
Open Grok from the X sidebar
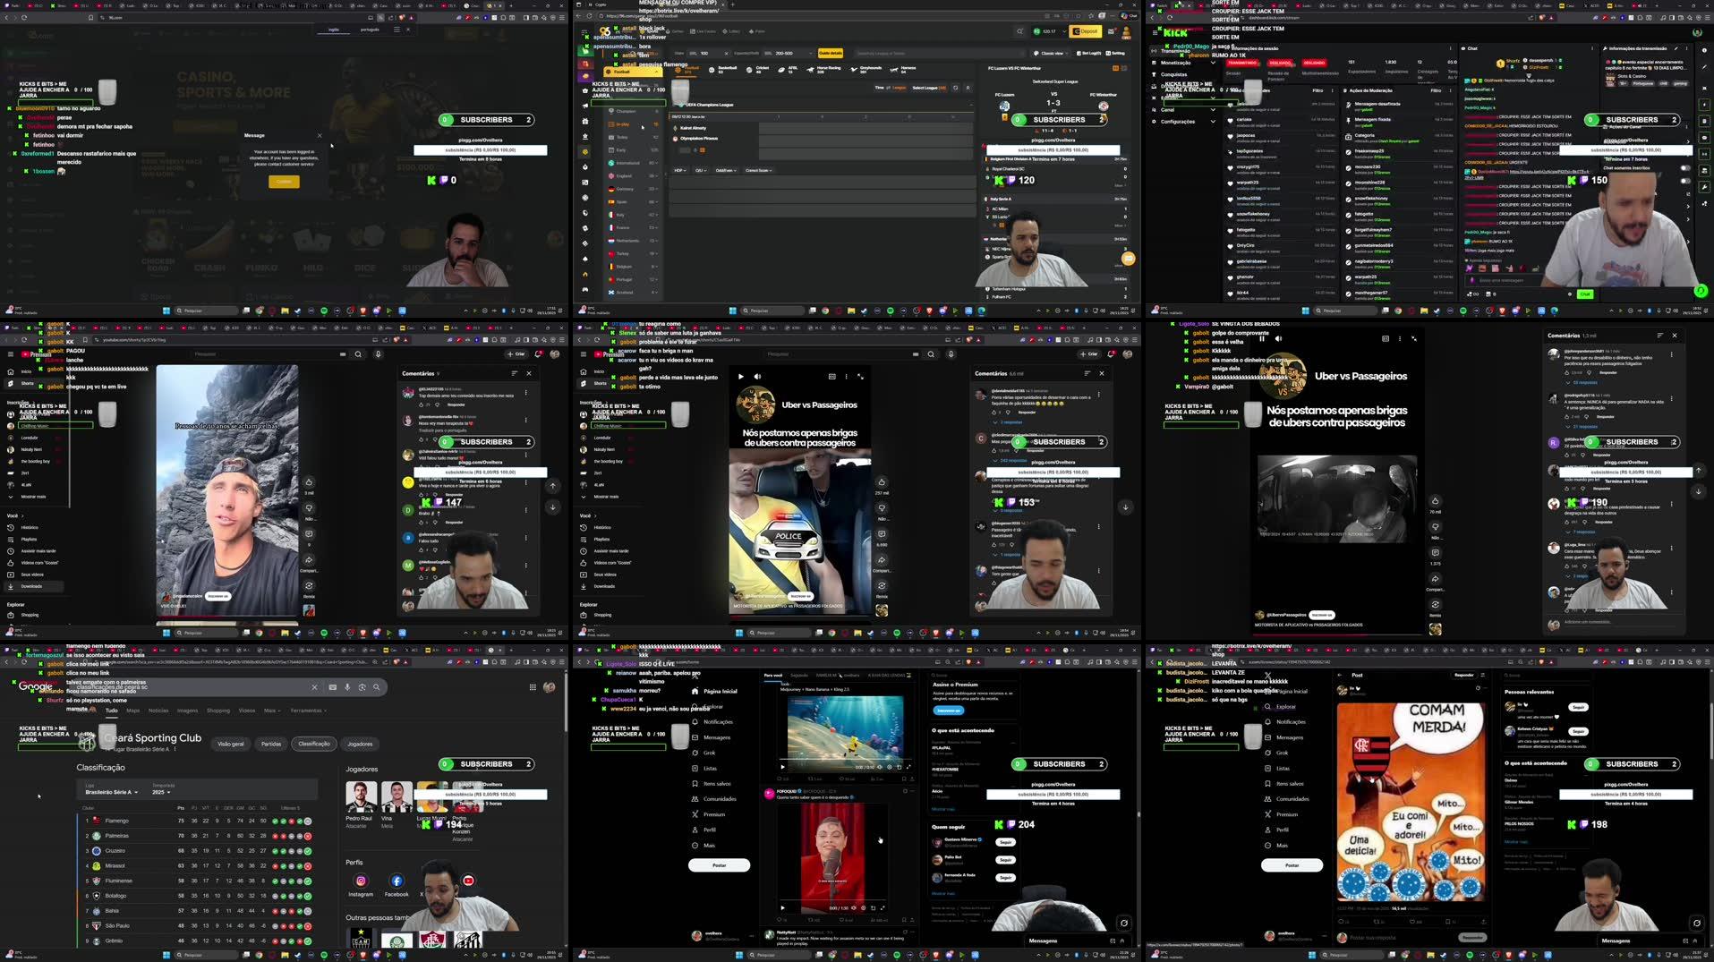coord(710,753)
